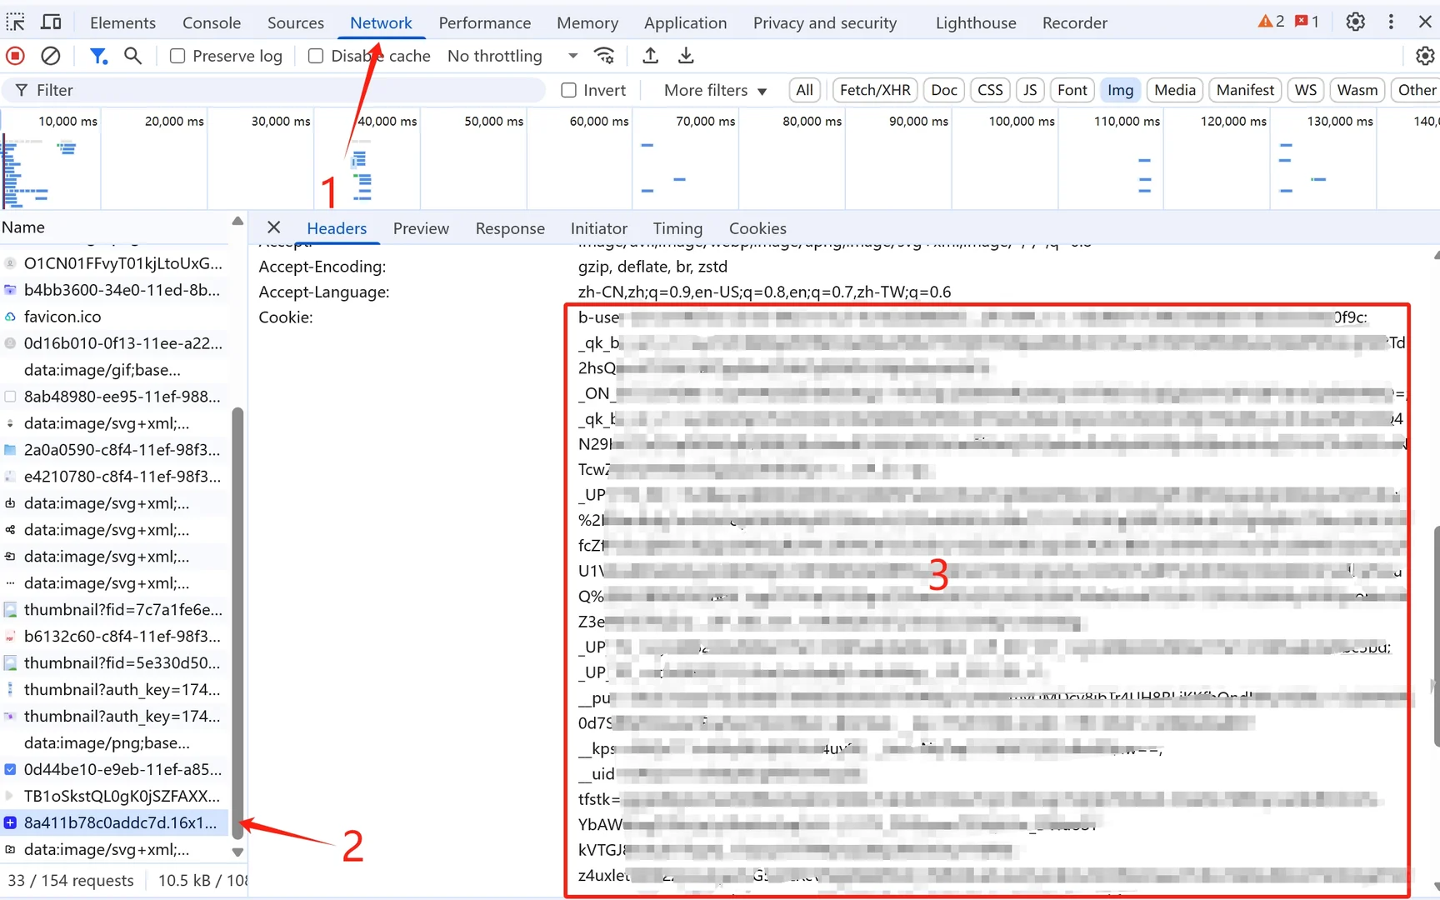Toggle the Doc type filter
1440x900 pixels.
point(944,90)
